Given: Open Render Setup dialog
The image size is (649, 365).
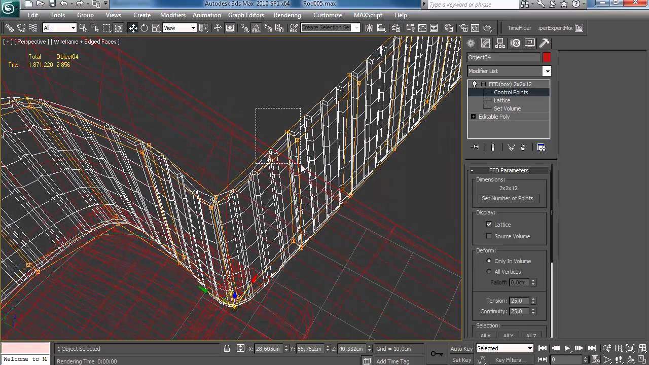Looking at the screenshot, I should point(463,28).
